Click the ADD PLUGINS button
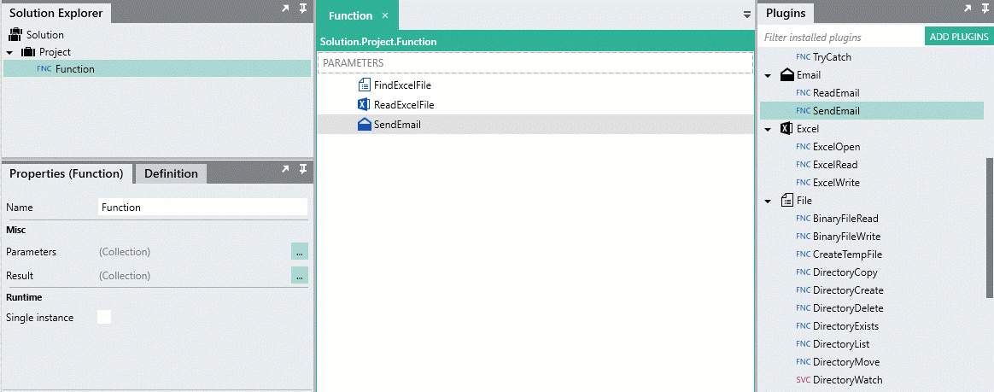Viewport: 994px width, 392px height. [959, 38]
